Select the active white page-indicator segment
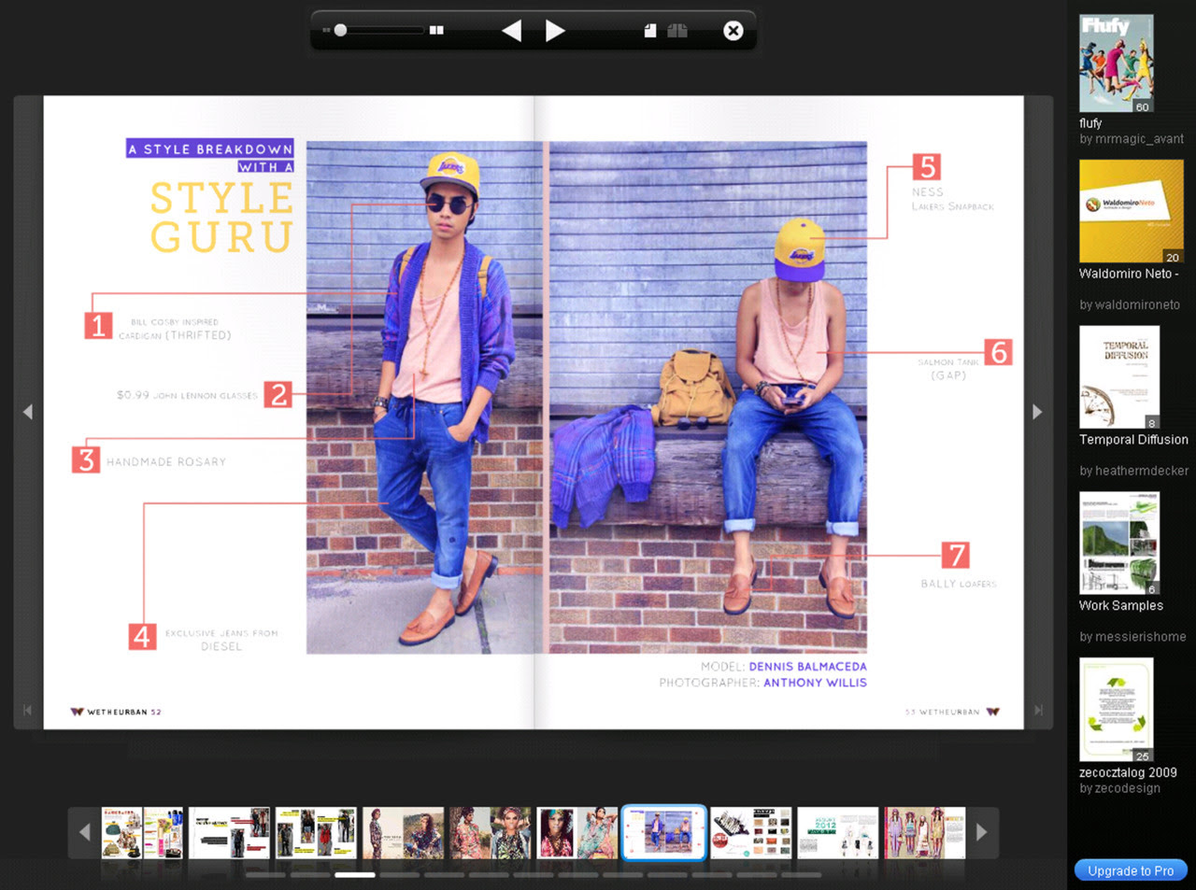This screenshot has height=890, width=1196. pyautogui.click(x=355, y=875)
